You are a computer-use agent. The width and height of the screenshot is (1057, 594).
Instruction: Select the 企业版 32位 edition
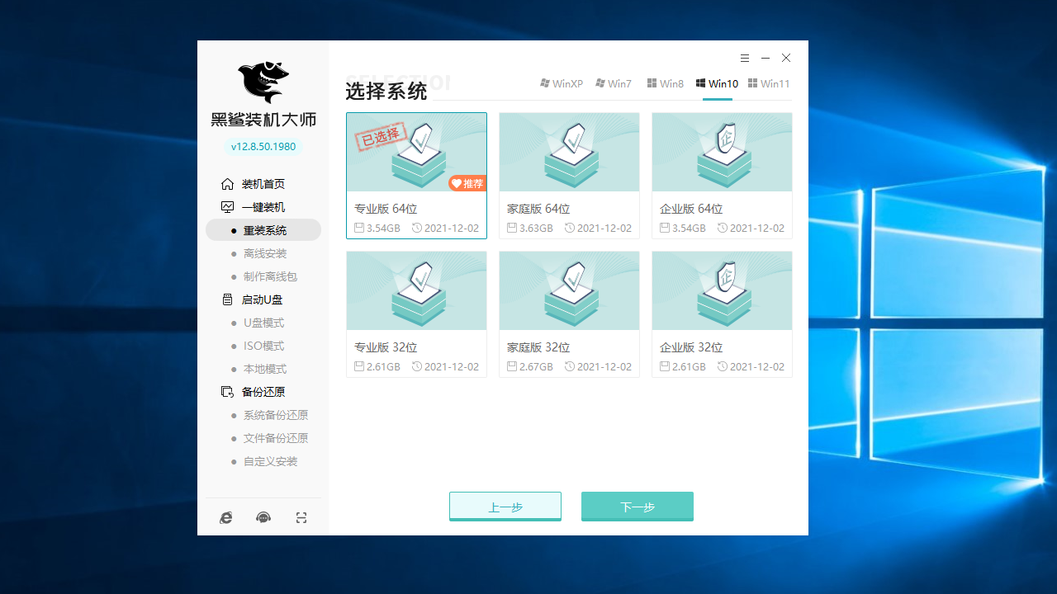click(x=722, y=313)
